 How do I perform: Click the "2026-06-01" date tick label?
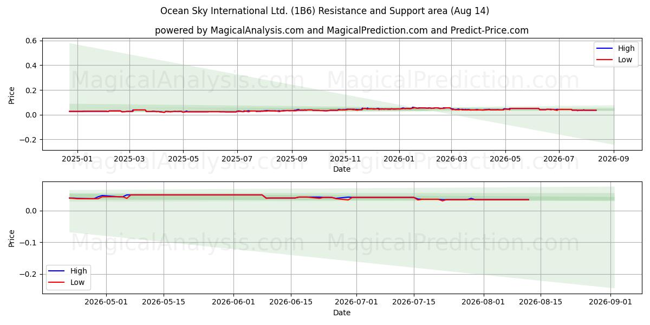tap(233, 302)
